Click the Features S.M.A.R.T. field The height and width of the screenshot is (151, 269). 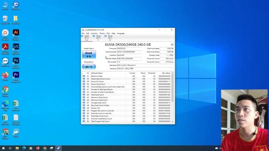point(145,69)
